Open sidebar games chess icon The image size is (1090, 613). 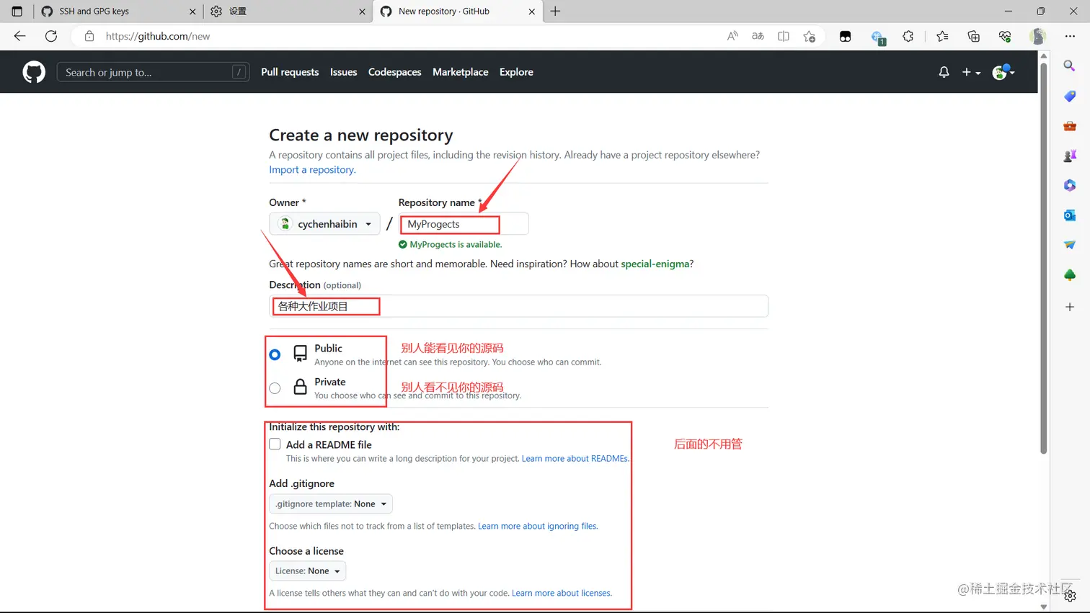(1070, 156)
